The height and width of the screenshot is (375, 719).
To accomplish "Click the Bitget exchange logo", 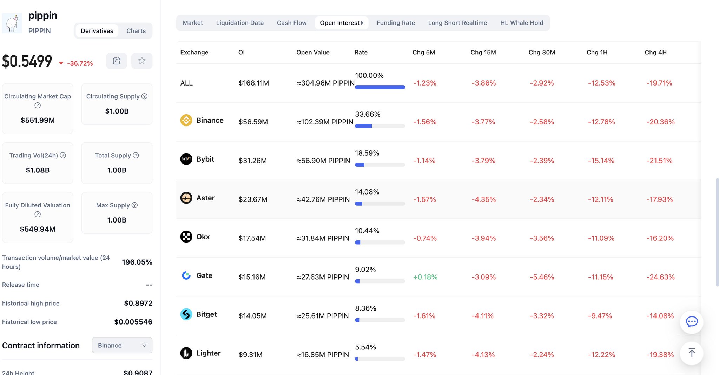I will click(186, 314).
